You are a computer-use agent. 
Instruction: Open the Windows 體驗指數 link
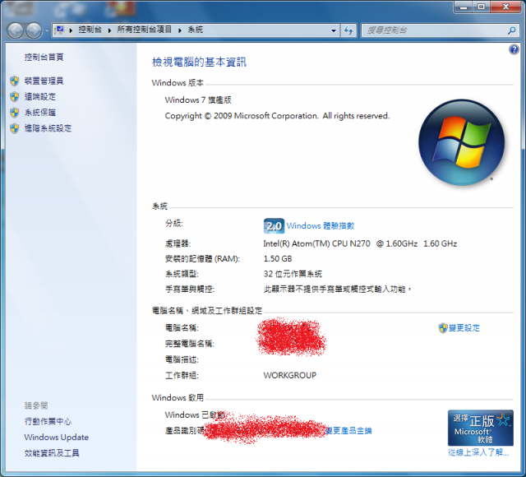321,226
